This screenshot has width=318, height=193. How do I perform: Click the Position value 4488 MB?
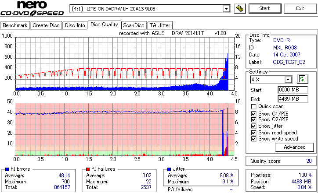301,182
